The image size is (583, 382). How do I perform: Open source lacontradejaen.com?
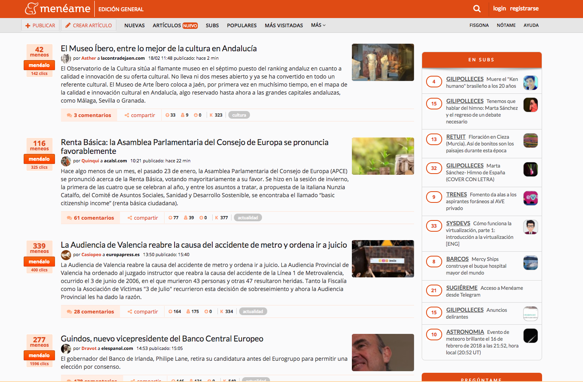click(x=123, y=58)
